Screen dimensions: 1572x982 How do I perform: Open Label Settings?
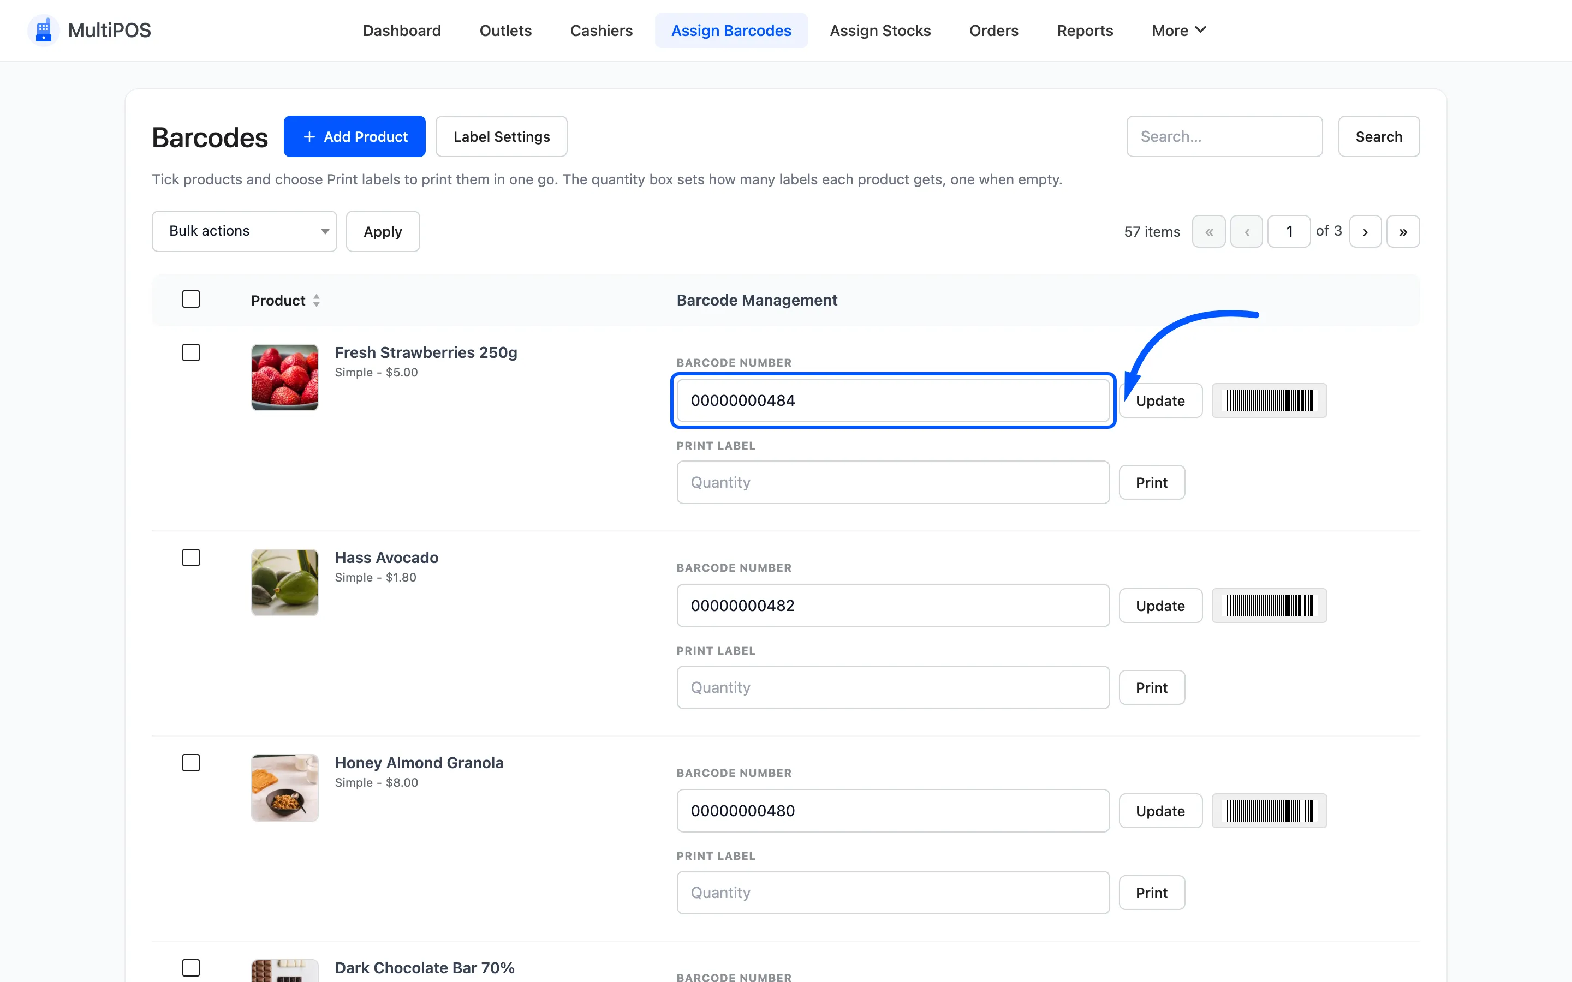(502, 136)
